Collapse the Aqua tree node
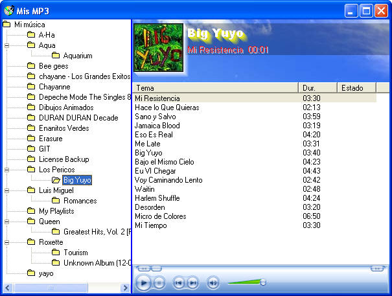Viewport: 392px width, 296px height. coord(6,45)
